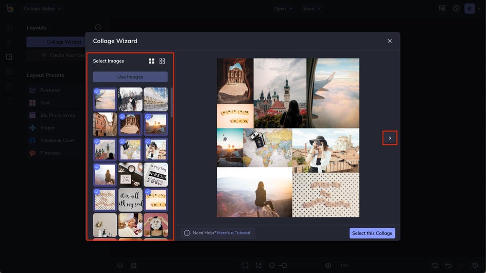Screen dimensions: 486x273
Task: Deselect the Dream Big tiles thumbnail in list
Action: [x=155, y=199]
